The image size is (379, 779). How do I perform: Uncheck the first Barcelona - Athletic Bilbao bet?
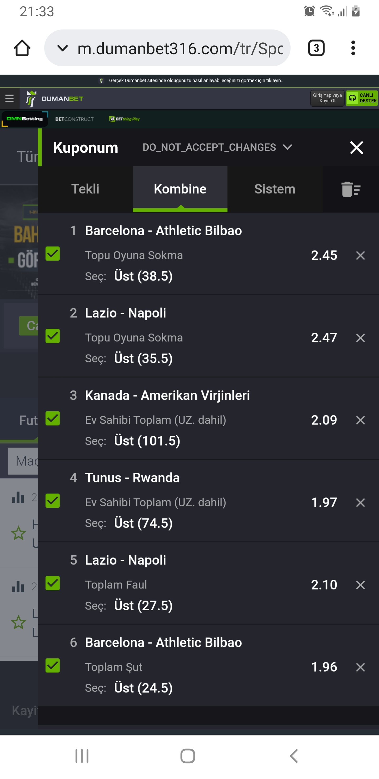pos(53,254)
